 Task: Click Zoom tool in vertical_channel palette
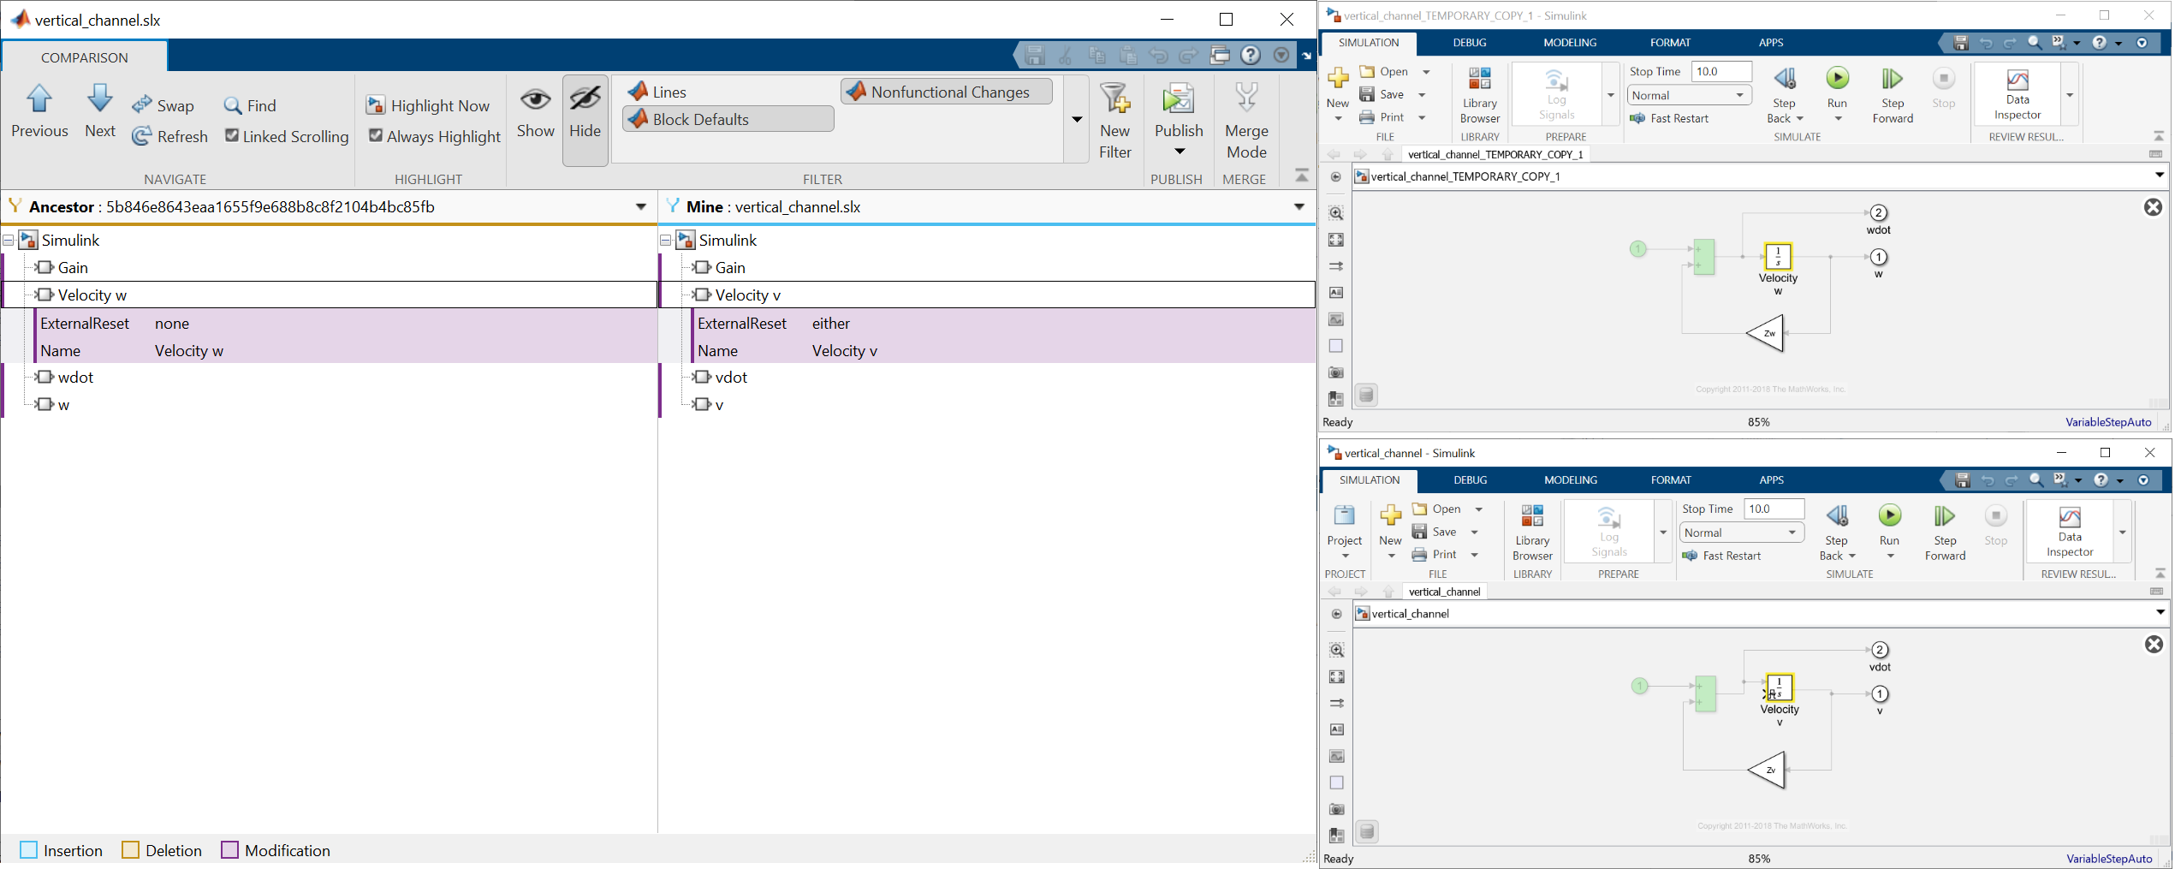click(x=1336, y=650)
